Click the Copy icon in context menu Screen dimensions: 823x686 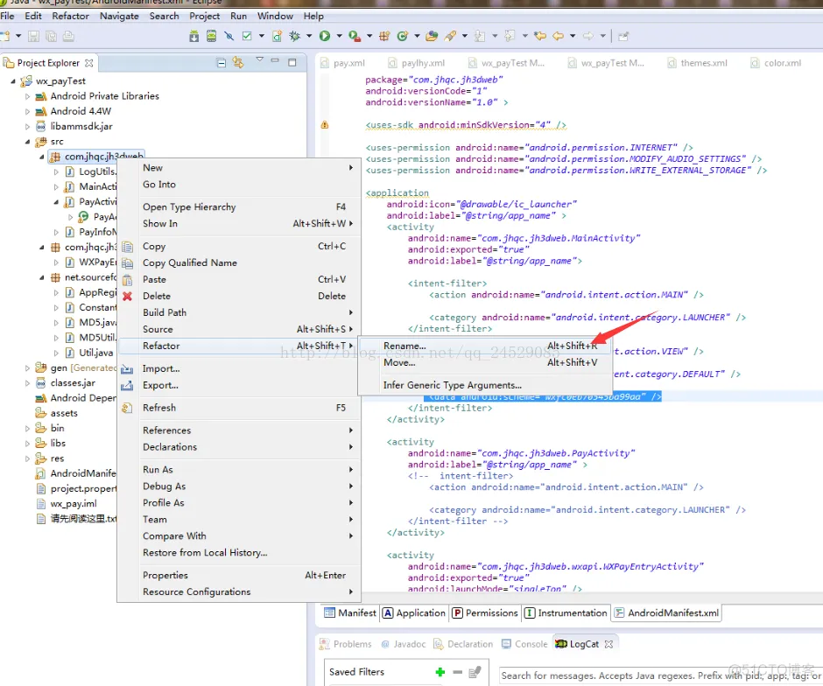(127, 247)
